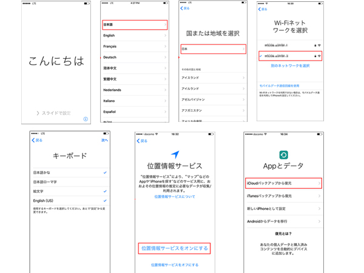This screenshot has width=364, height=273.
Task: Go back from the Wi-Fi network screen
Action: point(263,9)
